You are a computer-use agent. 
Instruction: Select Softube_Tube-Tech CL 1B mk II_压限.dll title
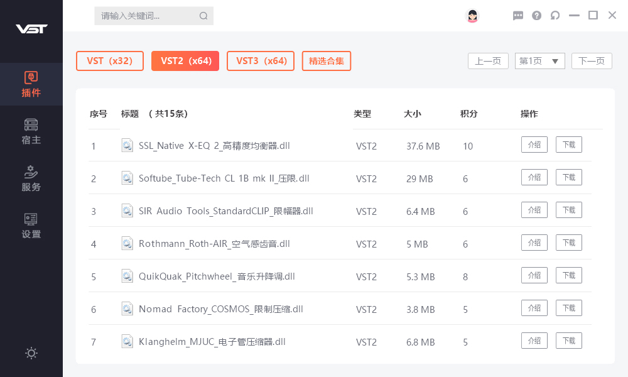click(224, 178)
